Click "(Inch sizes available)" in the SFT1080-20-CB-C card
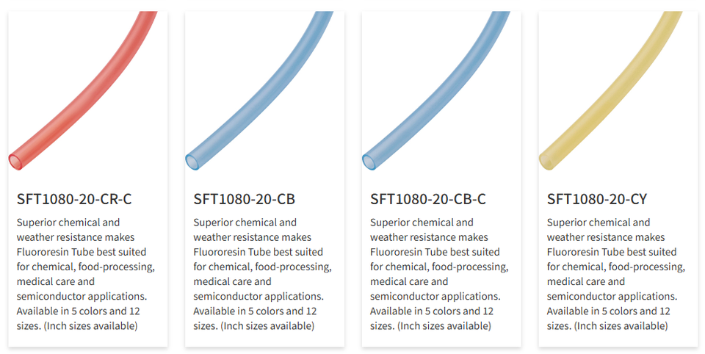The image size is (705, 354). [444, 326]
